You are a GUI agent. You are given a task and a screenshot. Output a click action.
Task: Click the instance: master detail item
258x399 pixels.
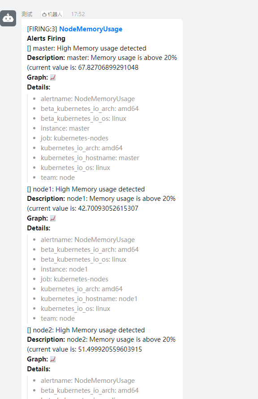click(65, 128)
